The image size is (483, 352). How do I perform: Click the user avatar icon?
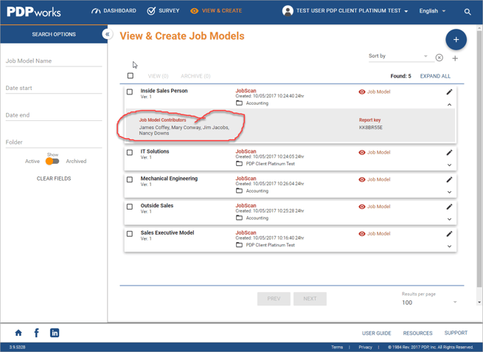(x=288, y=11)
